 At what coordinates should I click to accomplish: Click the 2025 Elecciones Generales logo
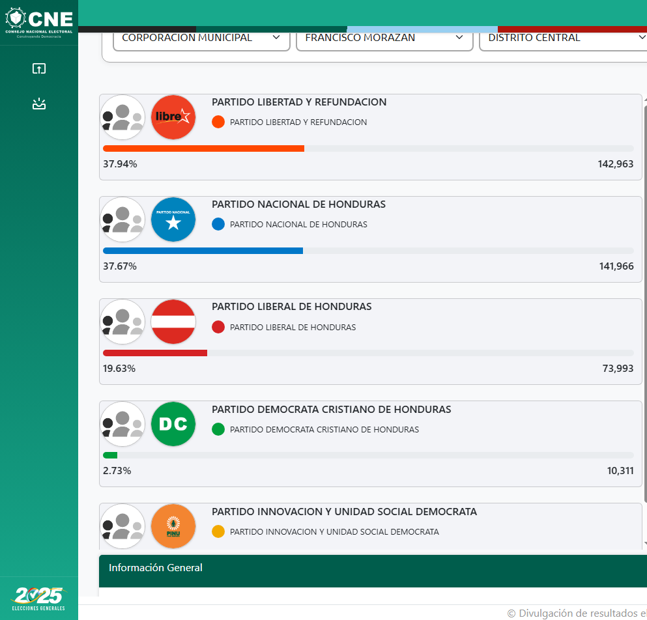tap(38, 599)
